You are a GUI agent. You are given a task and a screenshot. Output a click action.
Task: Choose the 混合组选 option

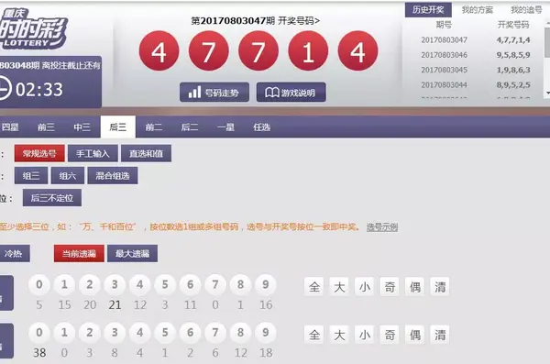click(113, 175)
